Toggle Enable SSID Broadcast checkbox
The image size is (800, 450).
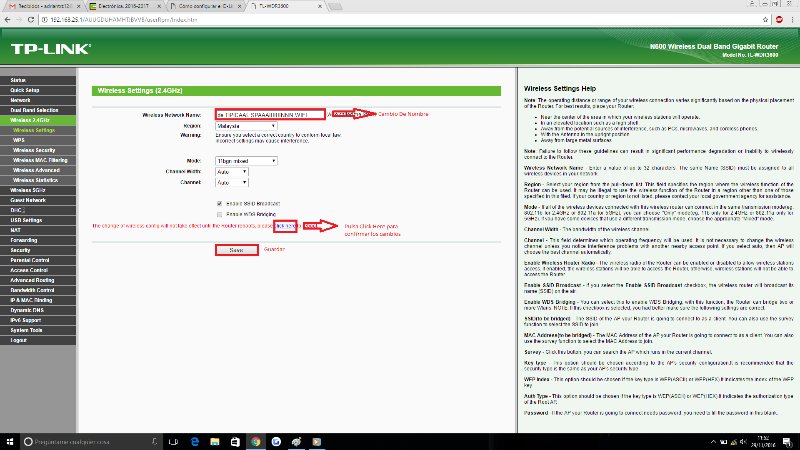(x=220, y=204)
